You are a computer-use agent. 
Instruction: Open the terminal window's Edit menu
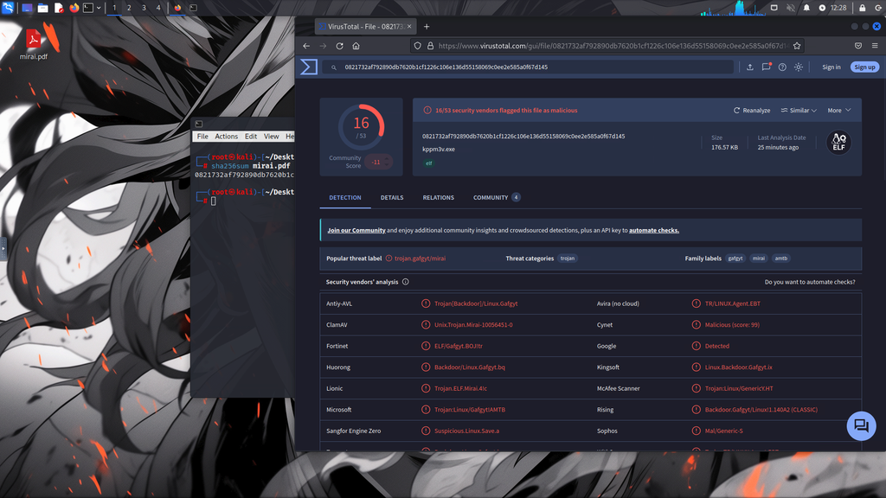251,137
